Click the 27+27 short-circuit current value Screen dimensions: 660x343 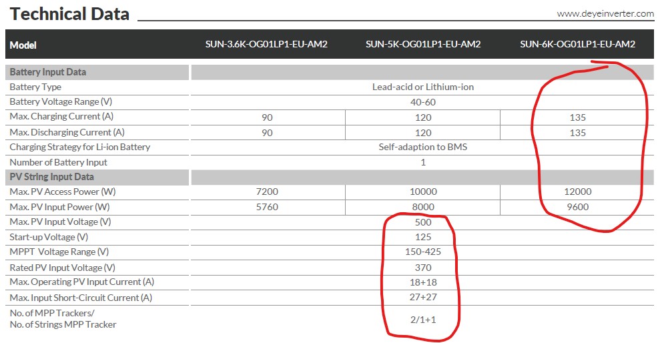[x=423, y=297]
